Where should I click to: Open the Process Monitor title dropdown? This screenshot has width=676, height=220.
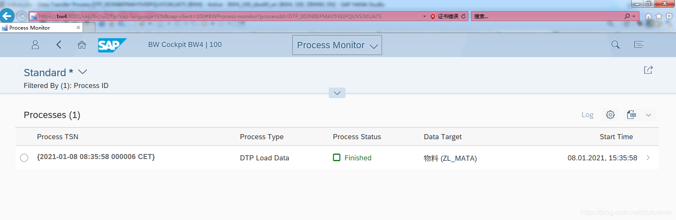(337, 45)
